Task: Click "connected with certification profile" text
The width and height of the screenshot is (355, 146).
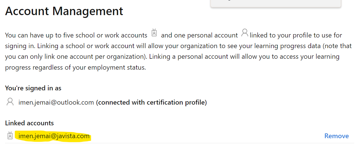Action: [x=151, y=102]
